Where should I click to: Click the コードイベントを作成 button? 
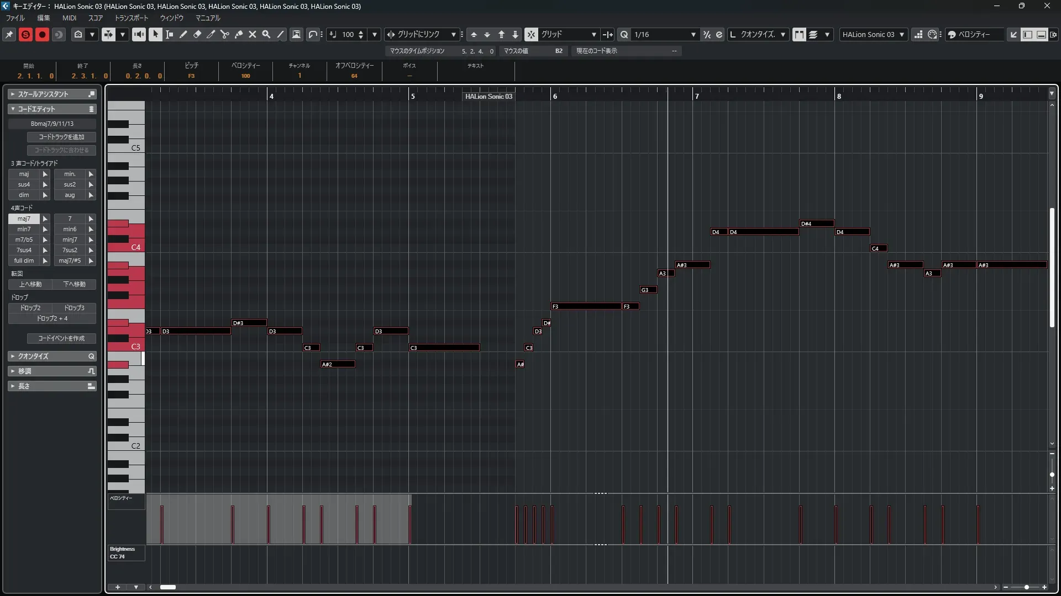(x=61, y=338)
